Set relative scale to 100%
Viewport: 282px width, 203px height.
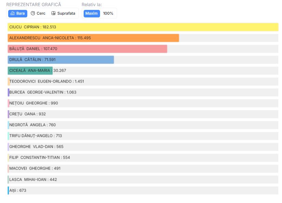(108, 13)
